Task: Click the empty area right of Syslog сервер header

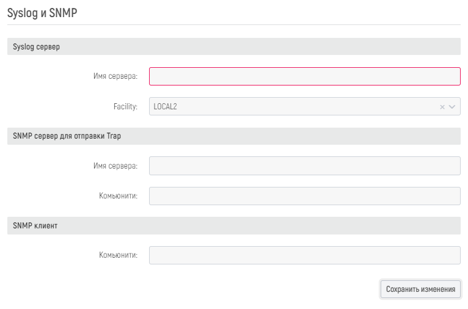Action: 275,47
